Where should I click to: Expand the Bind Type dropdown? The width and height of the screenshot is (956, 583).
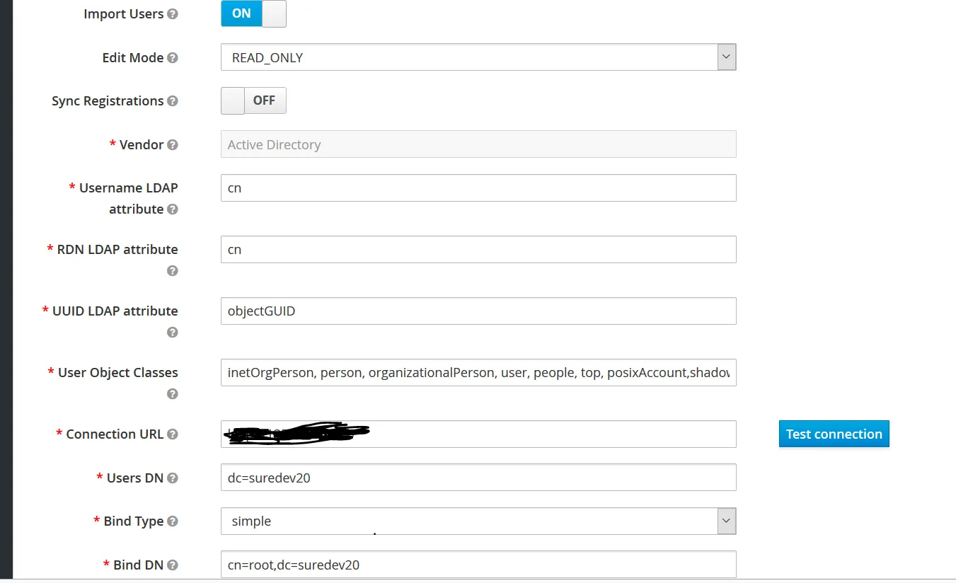tap(478, 521)
